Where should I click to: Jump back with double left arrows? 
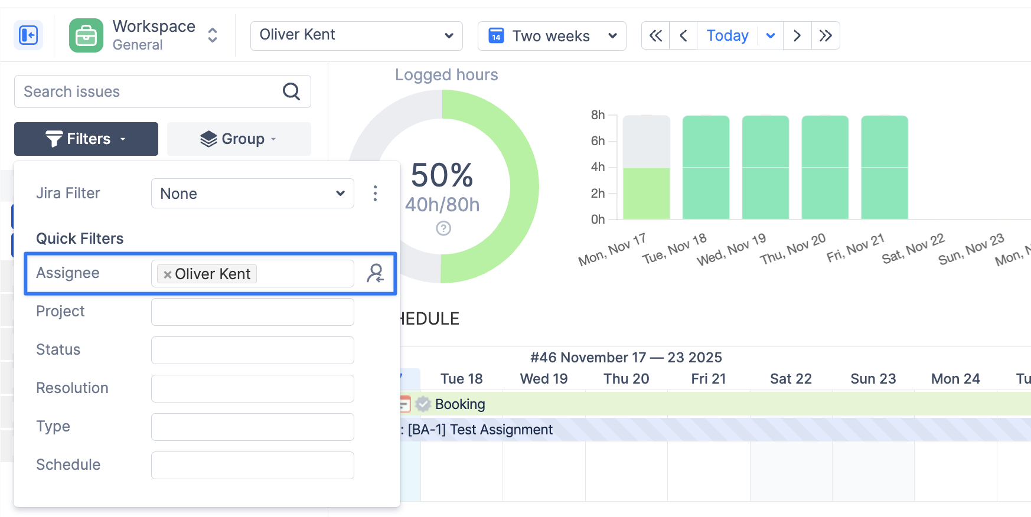655,36
